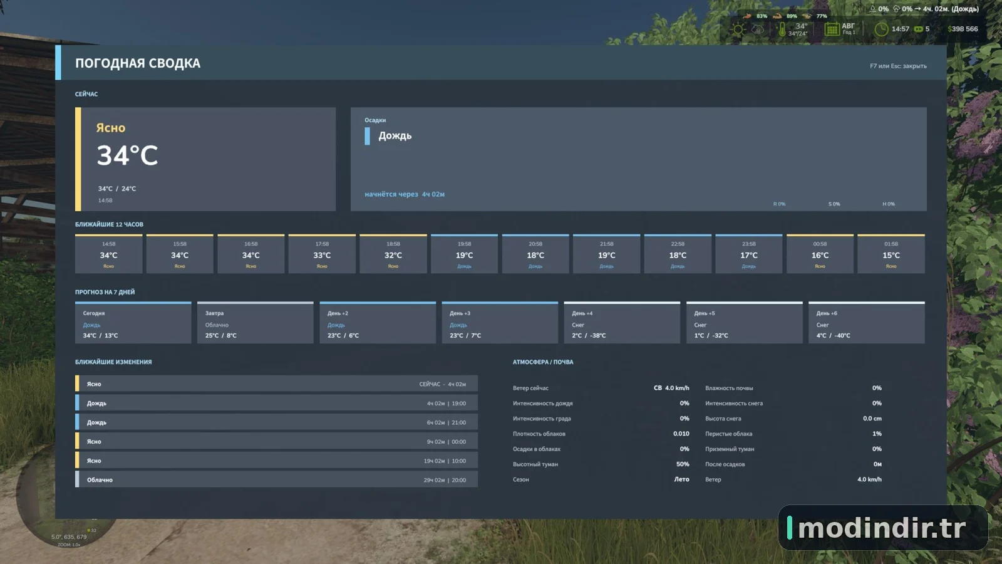Click the 'ПОГОДНАЯ СВОДКА' title
This screenshot has height=564, width=1002.
point(138,63)
